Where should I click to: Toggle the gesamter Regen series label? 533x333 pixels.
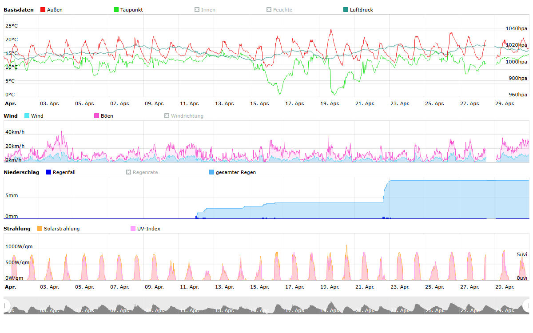click(235, 172)
